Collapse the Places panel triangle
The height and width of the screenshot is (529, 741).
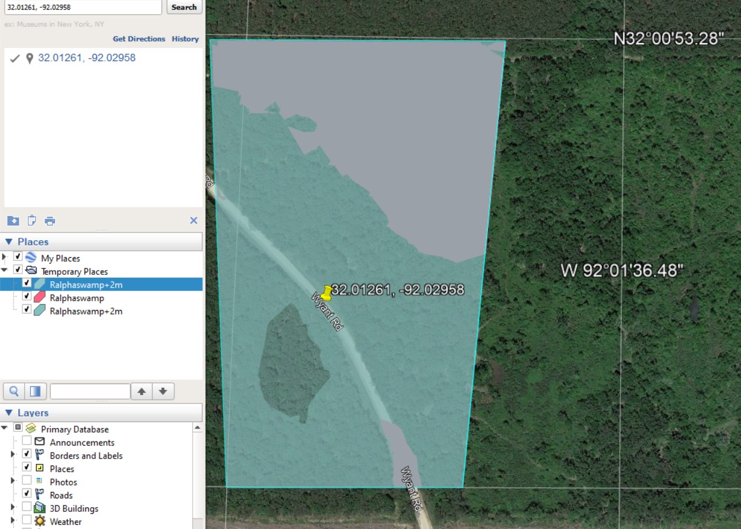coord(9,242)
